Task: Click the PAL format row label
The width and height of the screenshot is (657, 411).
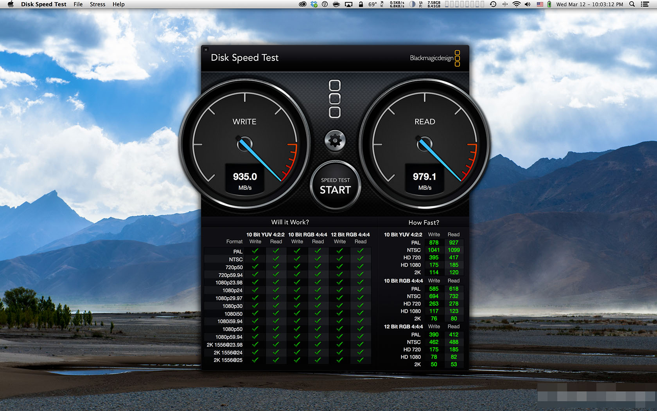Action: (238, 252)
